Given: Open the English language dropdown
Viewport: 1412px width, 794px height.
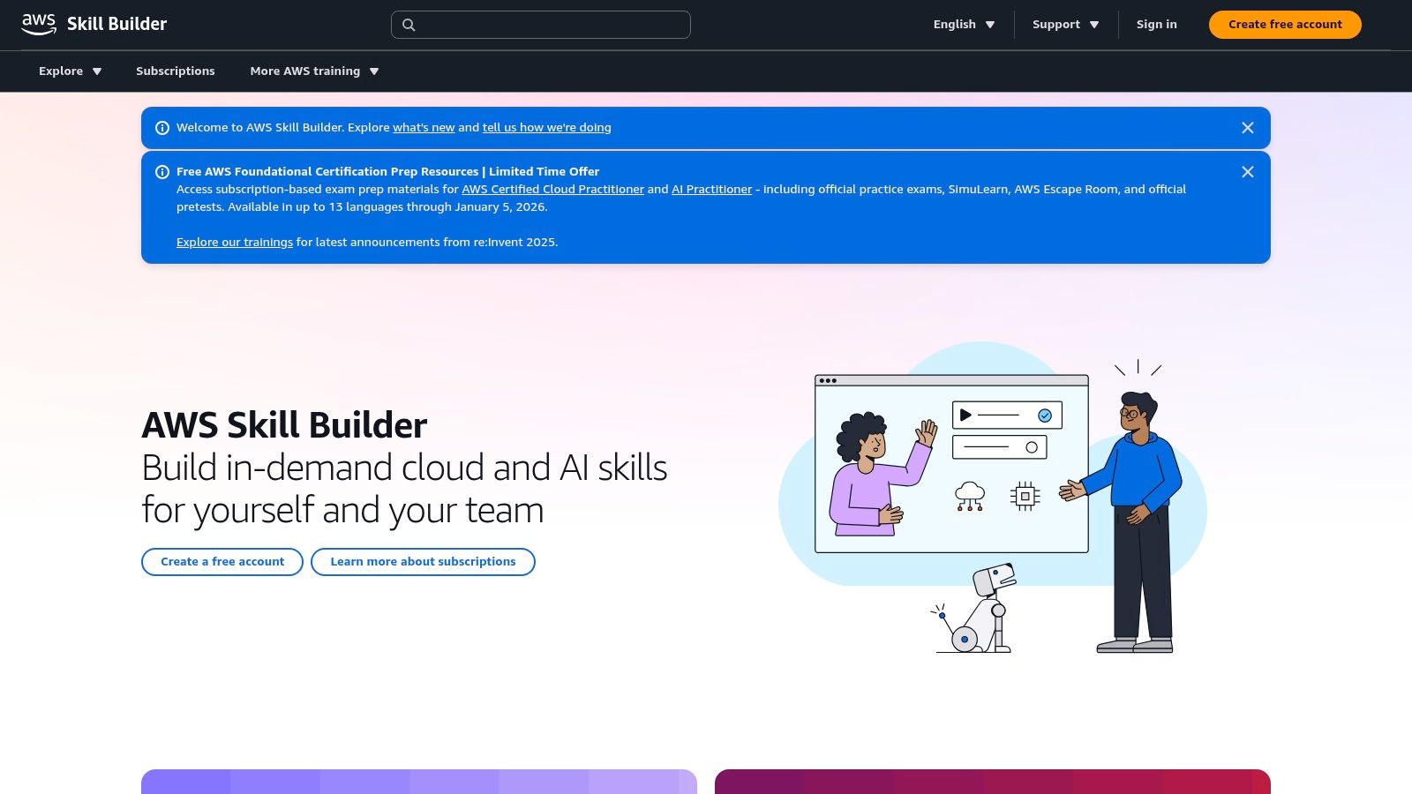Looking at the screenshot, I should (963, 25).
